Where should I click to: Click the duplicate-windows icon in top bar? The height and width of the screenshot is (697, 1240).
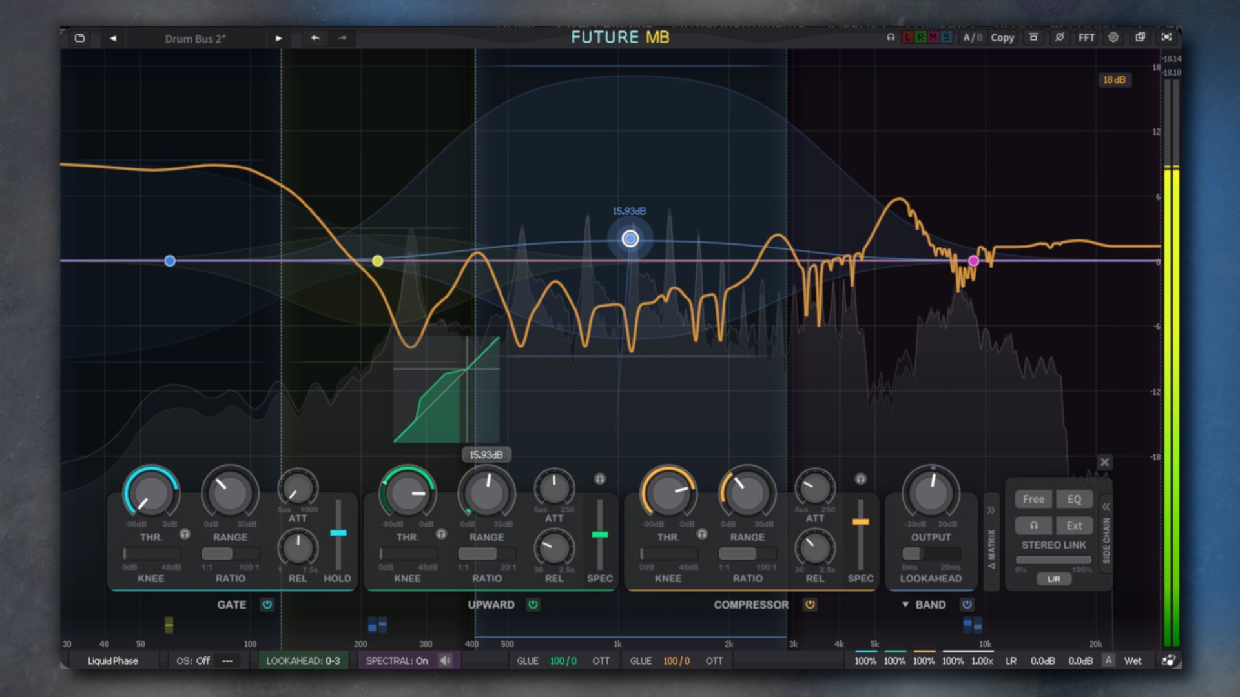[1140, 37]
